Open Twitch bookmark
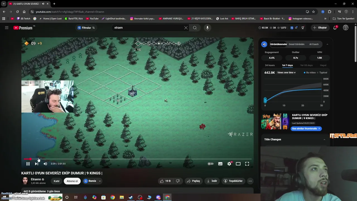357x201 pixels. [24, 19]
